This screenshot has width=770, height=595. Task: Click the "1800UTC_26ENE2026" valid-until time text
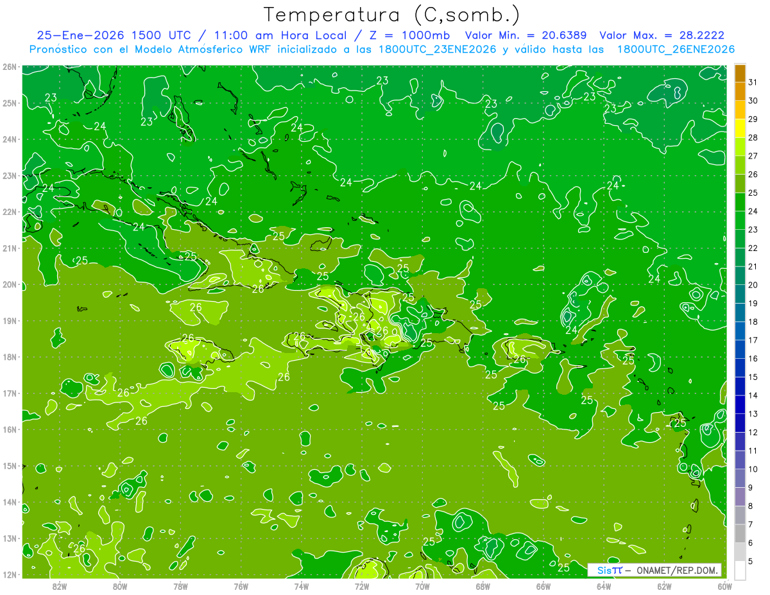676,49
